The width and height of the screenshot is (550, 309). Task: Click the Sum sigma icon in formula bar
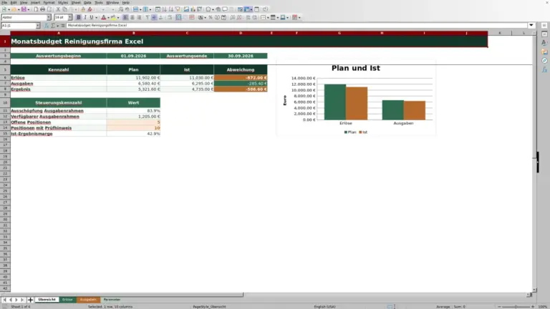click(x=53, y=26)
